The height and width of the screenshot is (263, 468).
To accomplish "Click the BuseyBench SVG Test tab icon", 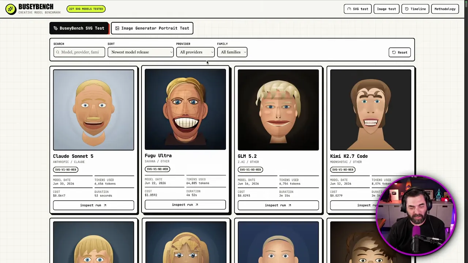I will (56, 28).
